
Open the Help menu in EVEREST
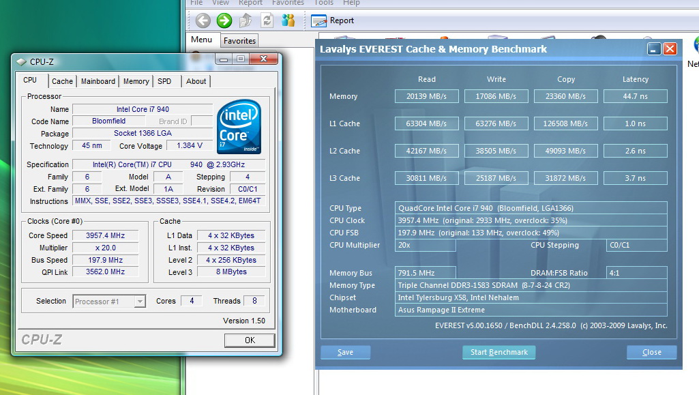click(x=351, y=3)
